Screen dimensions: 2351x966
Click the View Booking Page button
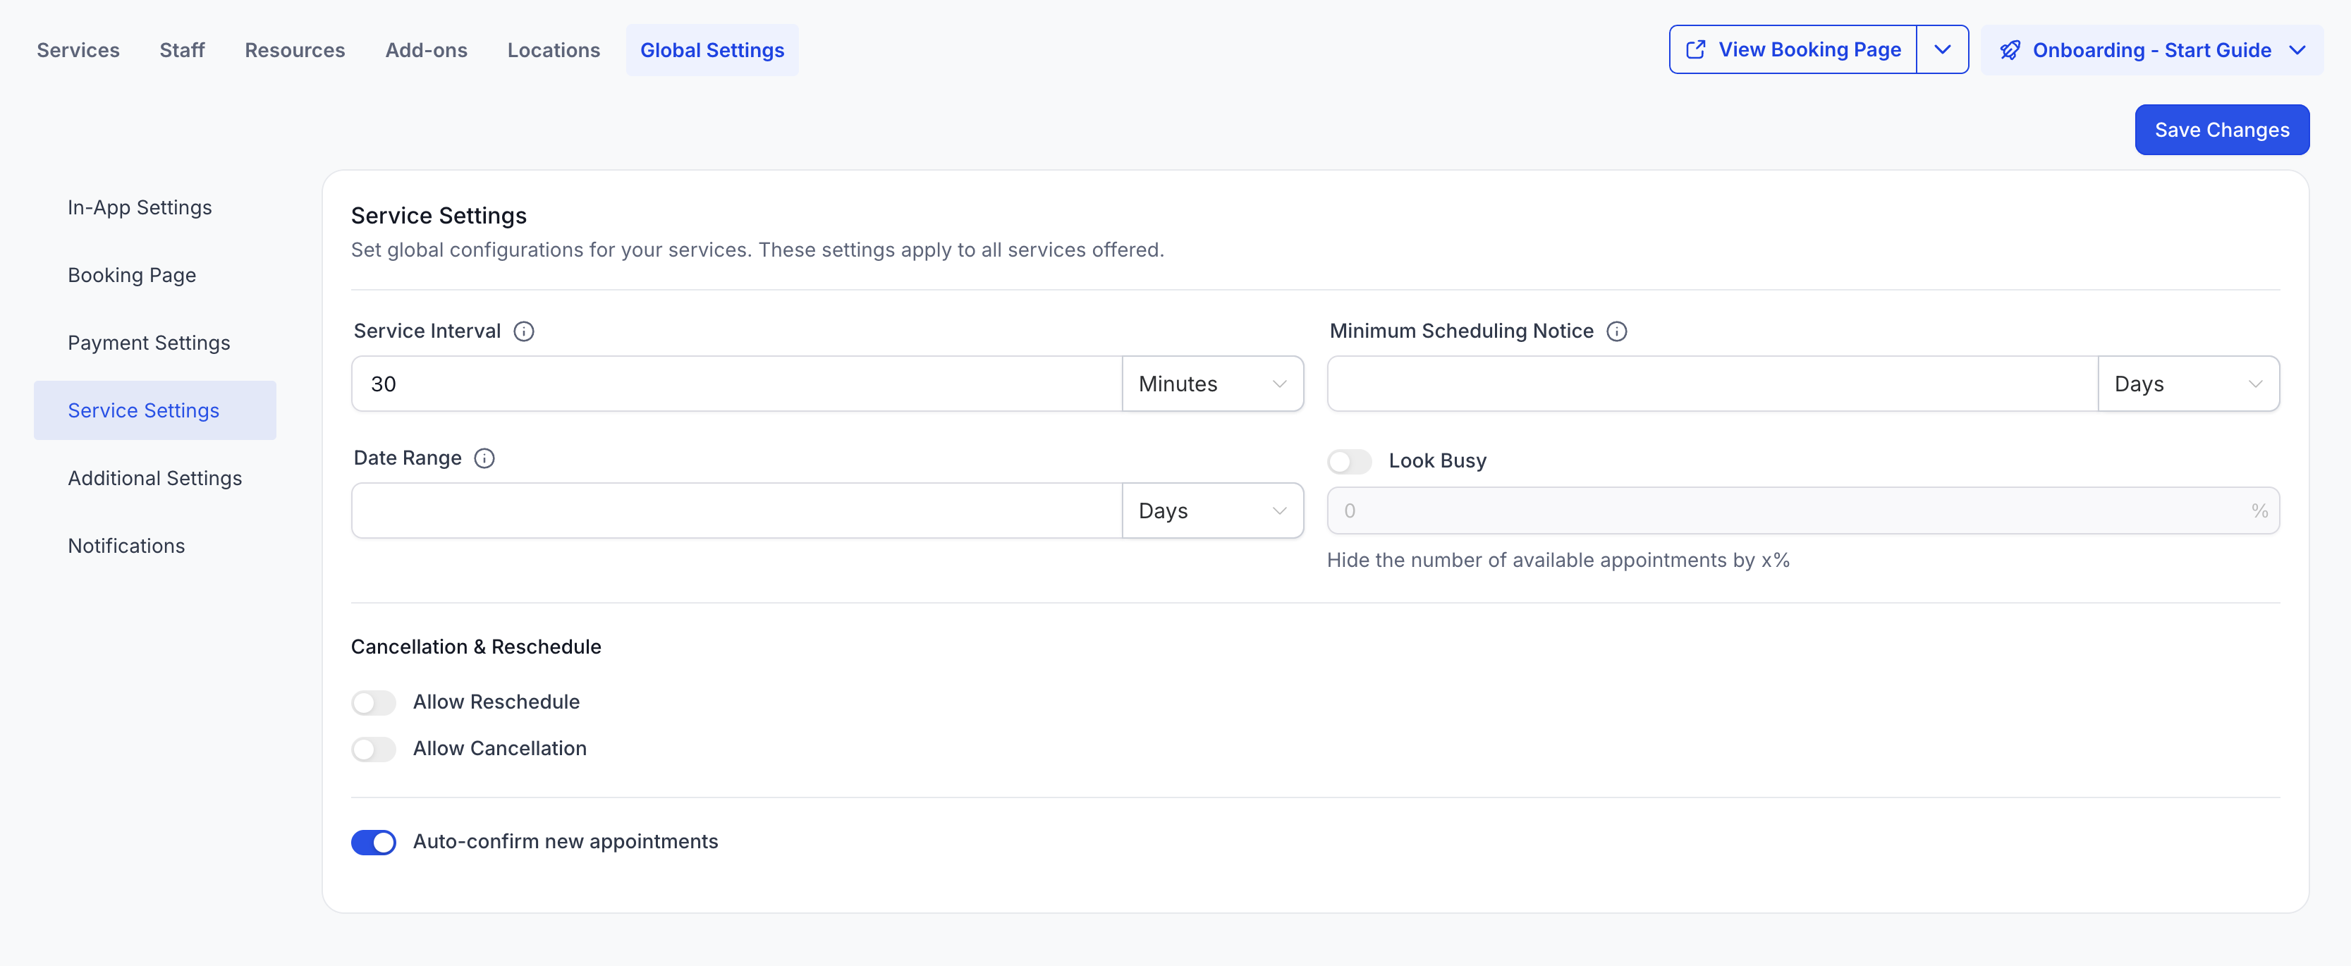point(1793,50)
